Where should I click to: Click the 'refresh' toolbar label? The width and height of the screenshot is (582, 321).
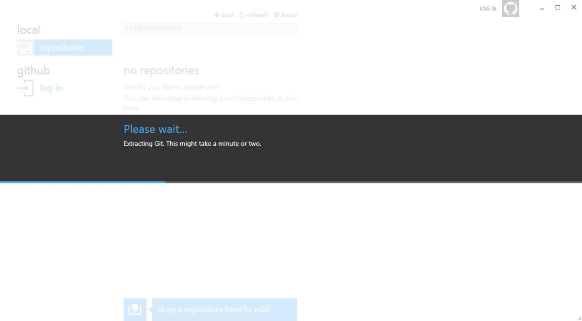(257, 15)
